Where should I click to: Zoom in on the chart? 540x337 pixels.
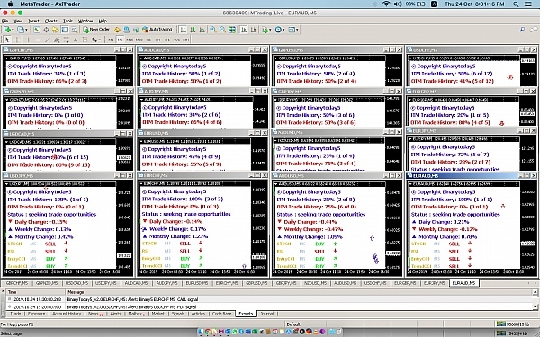click(213, 30)
